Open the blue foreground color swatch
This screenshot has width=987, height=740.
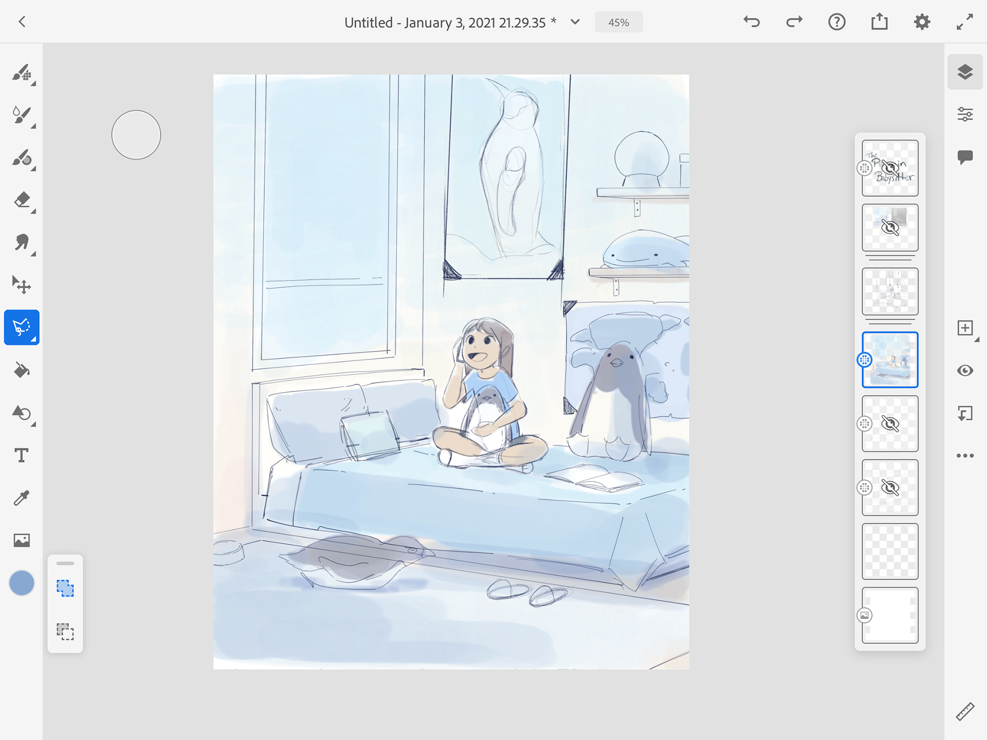coord(22,583)
